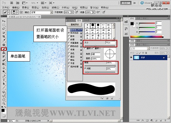Viewport: 171px width, 123px height.
Task: Select the Eraser tool
Action: coord(4,60)
